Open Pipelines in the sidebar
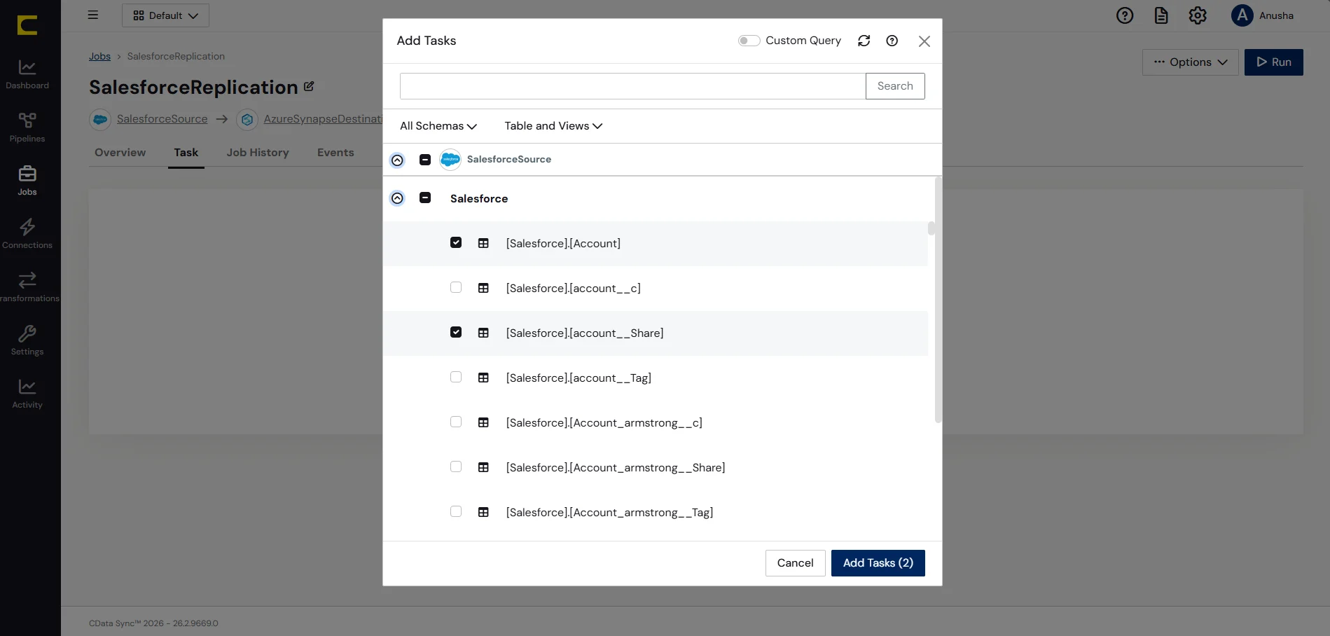This screenshot has width=1330, height=636. (27, 127)
